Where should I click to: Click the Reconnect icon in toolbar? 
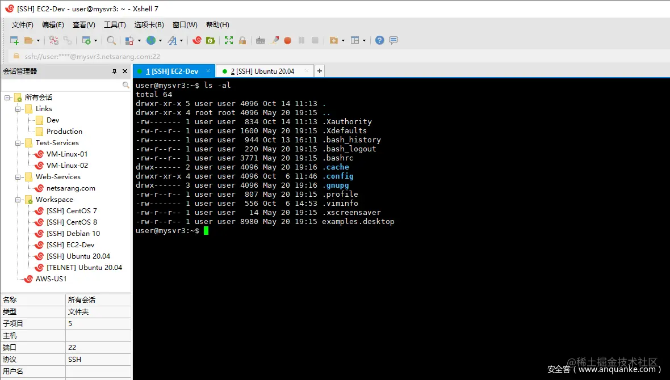[x=54, y=41]
